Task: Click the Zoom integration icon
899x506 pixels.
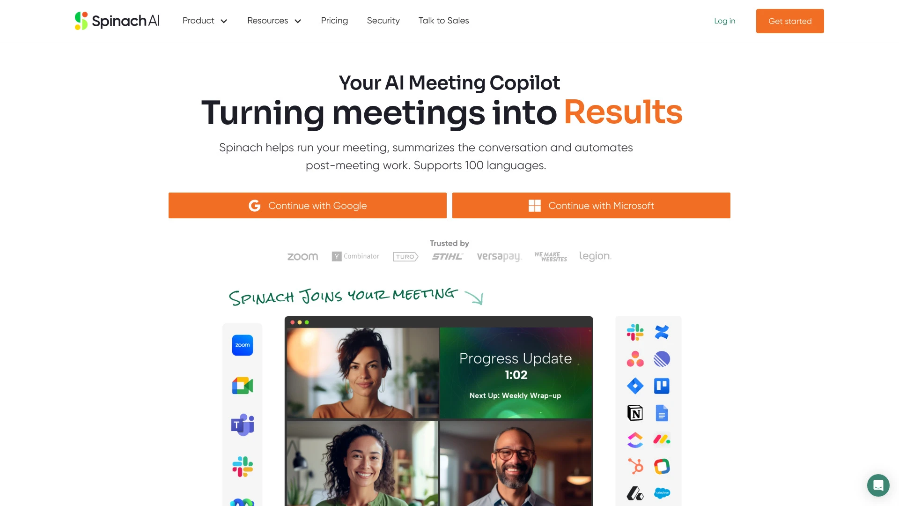Action: point(242,345)
